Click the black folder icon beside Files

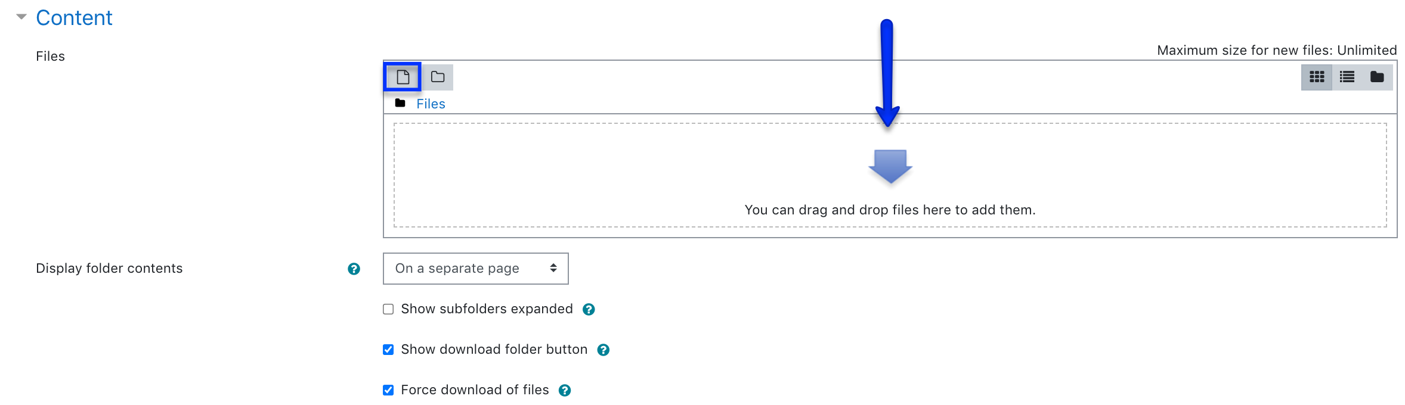pyautogui.click(x=400, y=103)
